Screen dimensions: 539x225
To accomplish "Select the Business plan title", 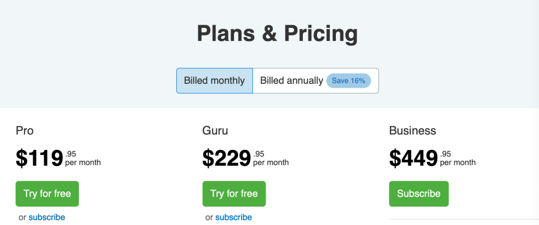I will [x=413, y=131].
